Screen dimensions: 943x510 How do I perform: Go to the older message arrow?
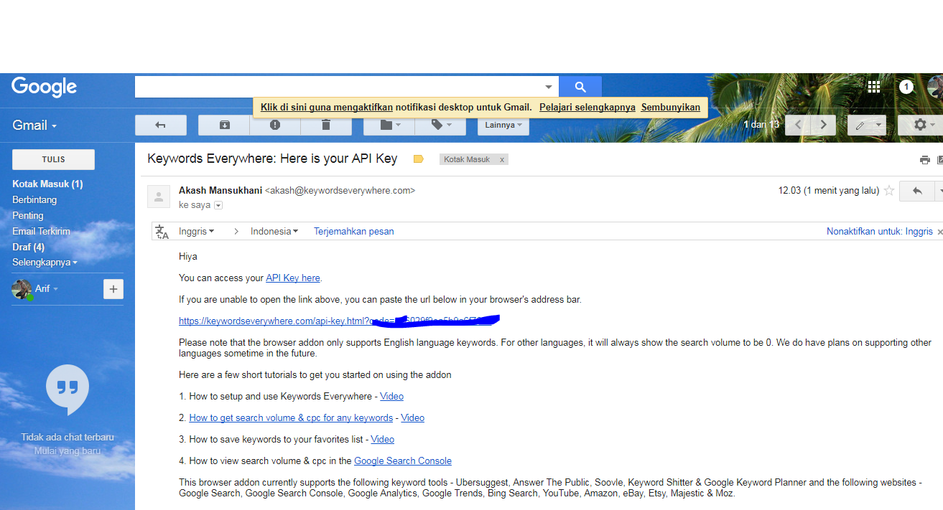tap(824, 125)
